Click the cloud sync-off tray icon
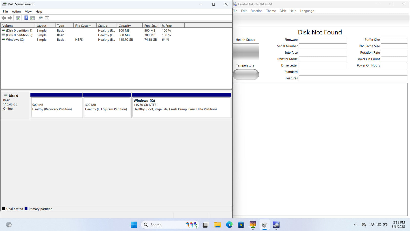This screenshot has width=410, height=231. (364, 225)
